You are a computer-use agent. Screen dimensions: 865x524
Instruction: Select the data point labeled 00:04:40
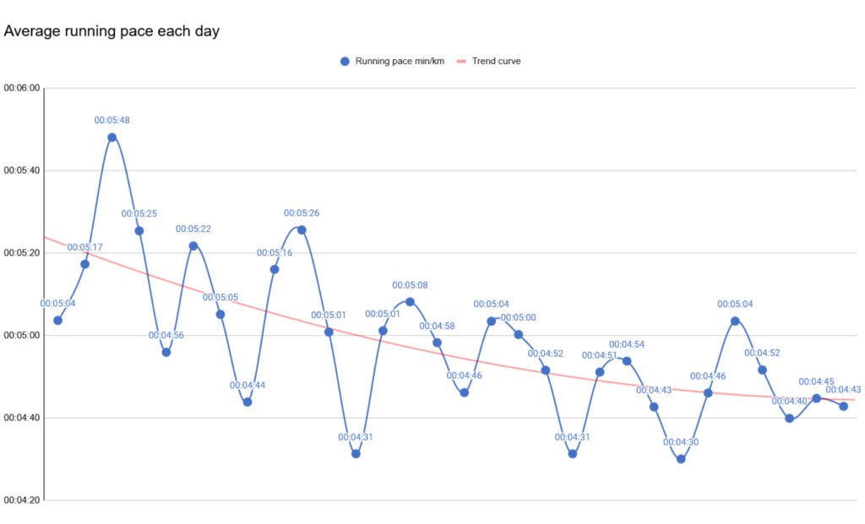789,418
